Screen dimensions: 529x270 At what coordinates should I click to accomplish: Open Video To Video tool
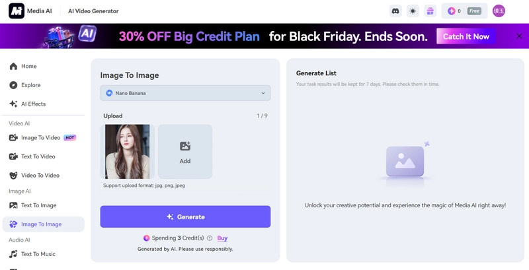click(x=40, y=175)
